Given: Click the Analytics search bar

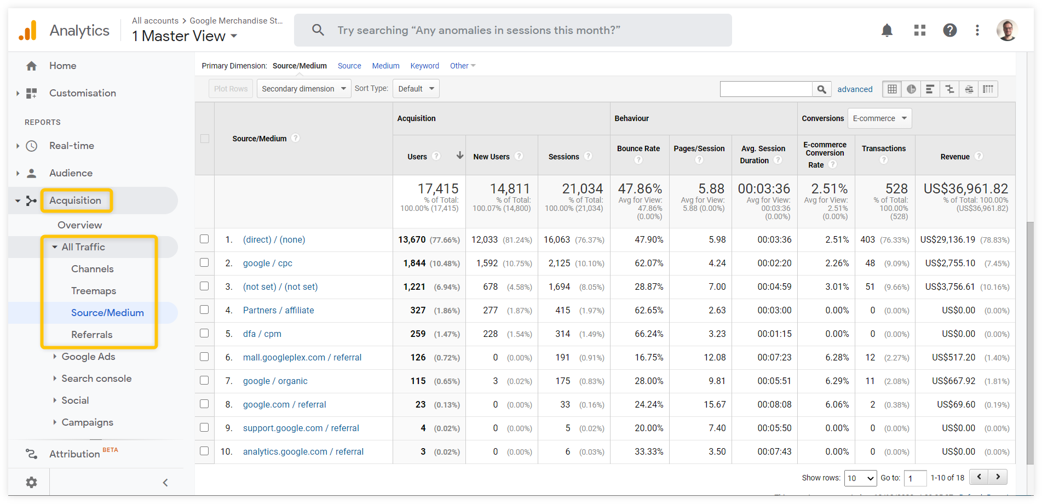Looking at the screenshot, I should [513, 31].
